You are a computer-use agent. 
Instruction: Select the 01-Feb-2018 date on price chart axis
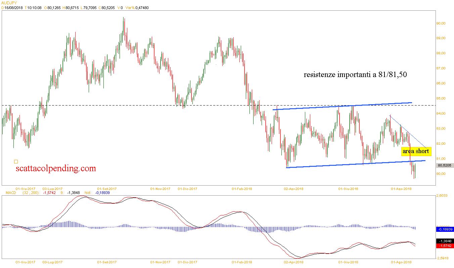[242, 189]
